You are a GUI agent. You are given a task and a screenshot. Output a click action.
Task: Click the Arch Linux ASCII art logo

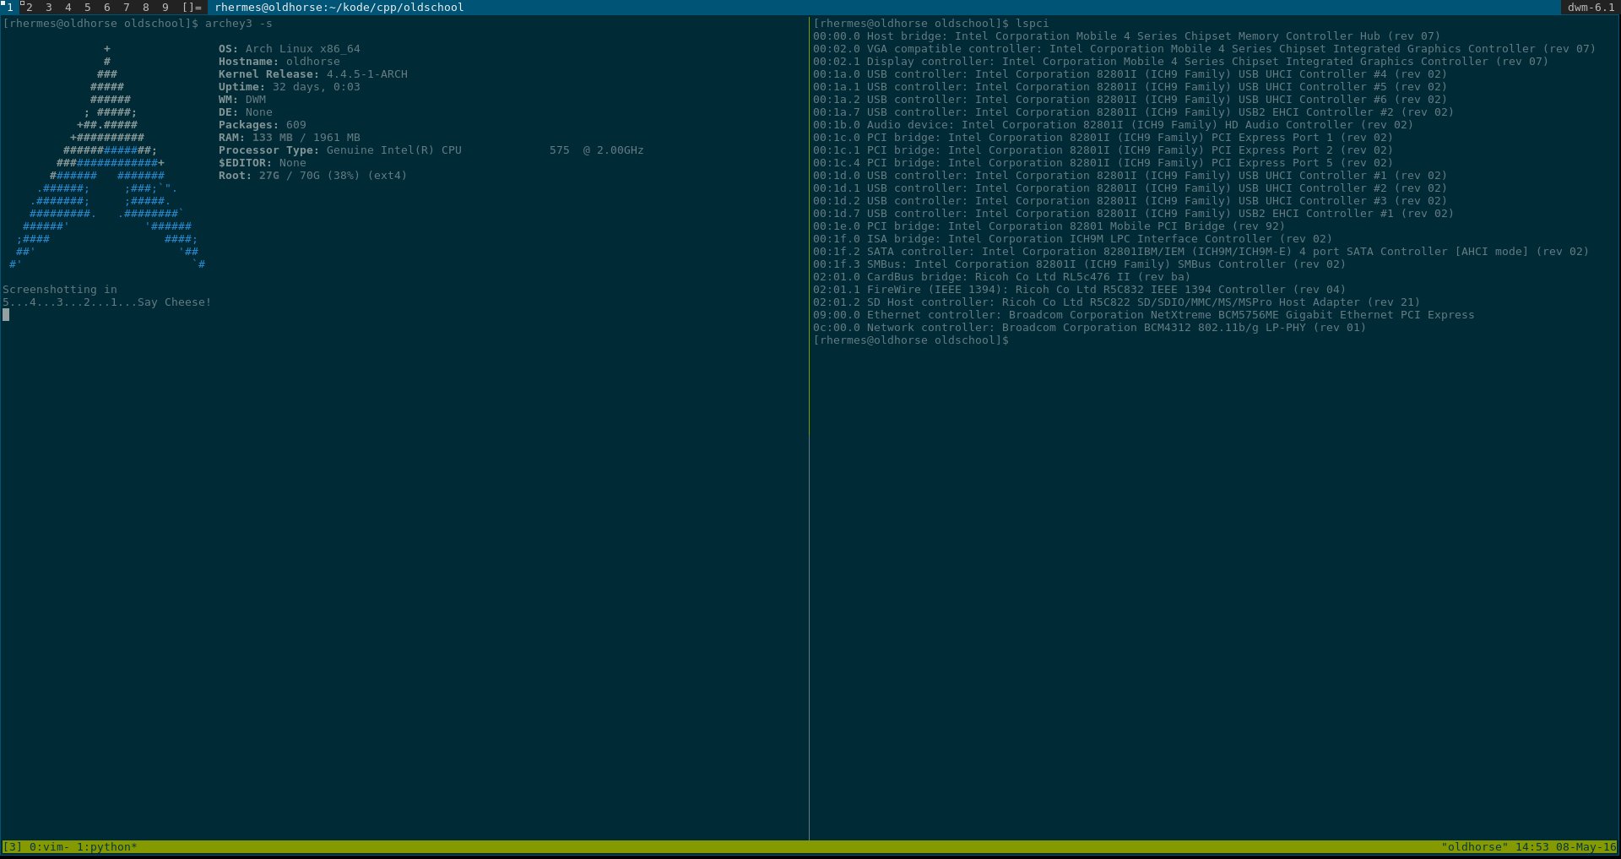[107, 156]
